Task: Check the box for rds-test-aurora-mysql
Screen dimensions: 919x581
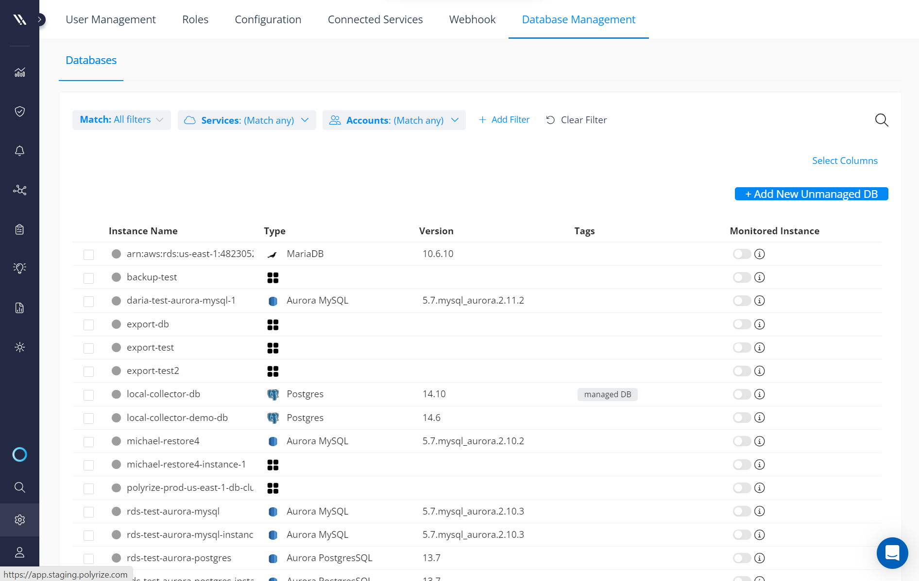Action: 88,512
